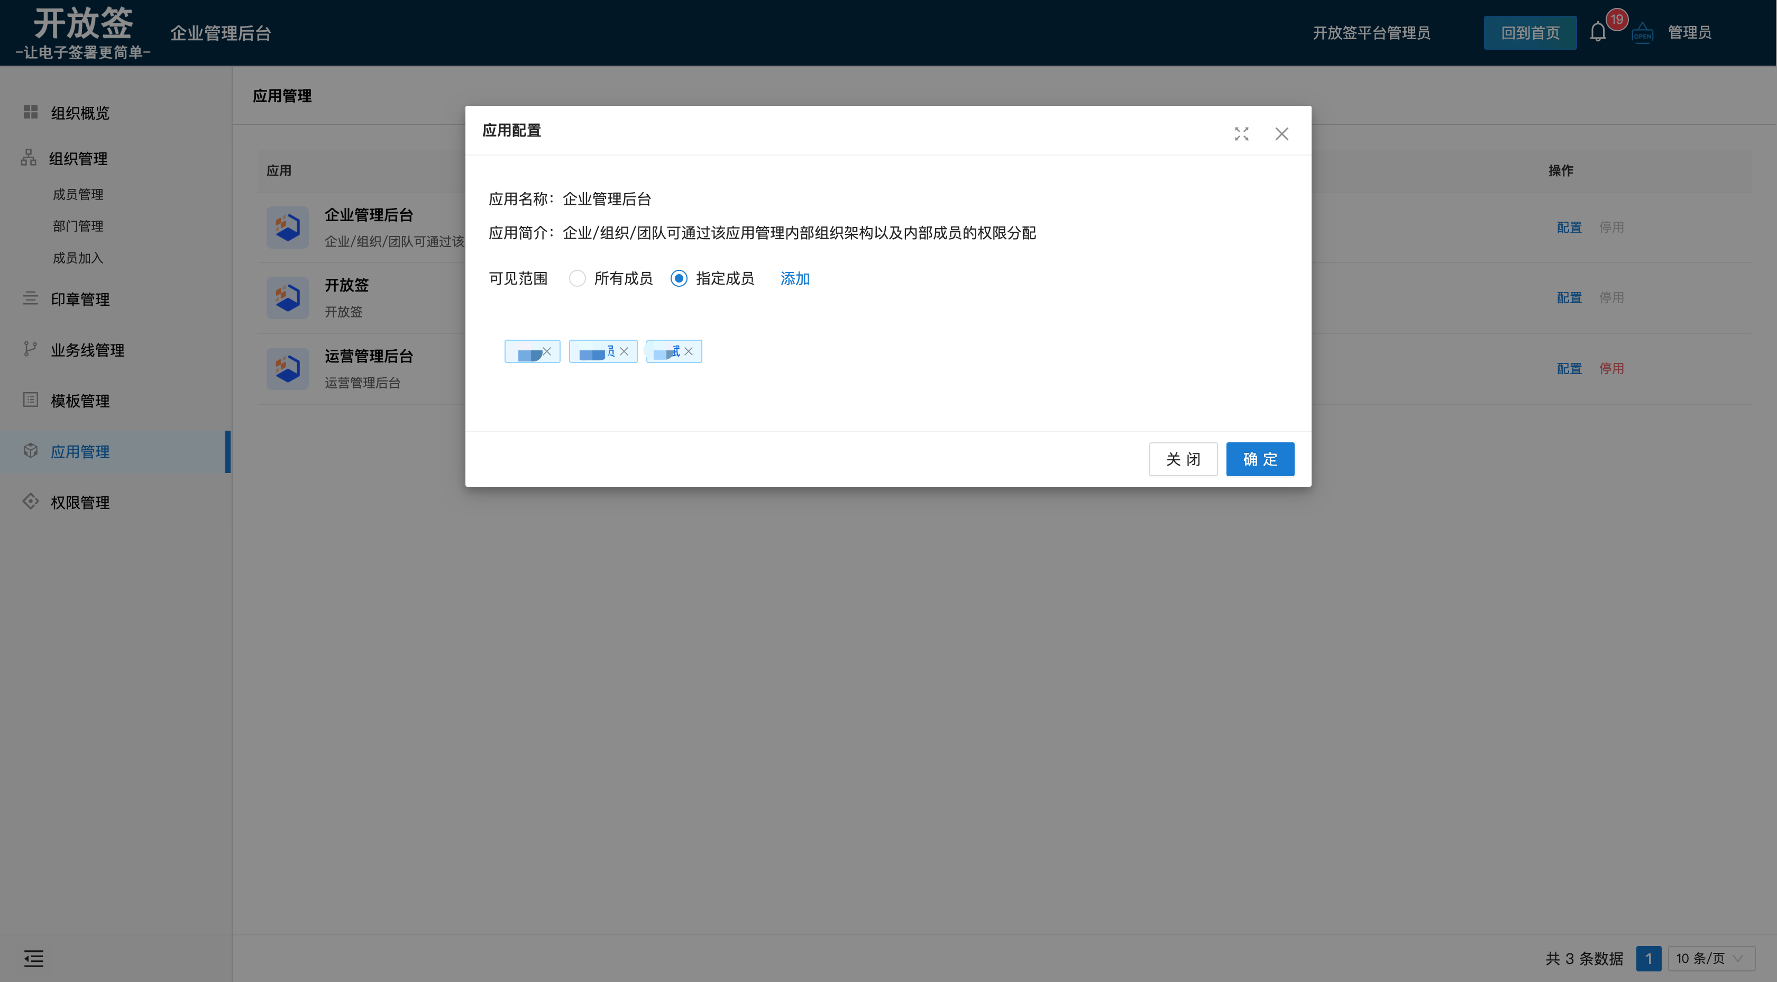1777x982 pixels.
Task: Remove the first member tag
Action: tap(547, 351)
